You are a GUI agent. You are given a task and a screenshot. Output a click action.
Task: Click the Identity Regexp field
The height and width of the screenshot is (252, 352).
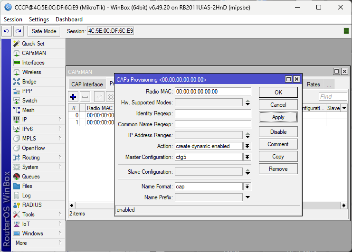213,113
